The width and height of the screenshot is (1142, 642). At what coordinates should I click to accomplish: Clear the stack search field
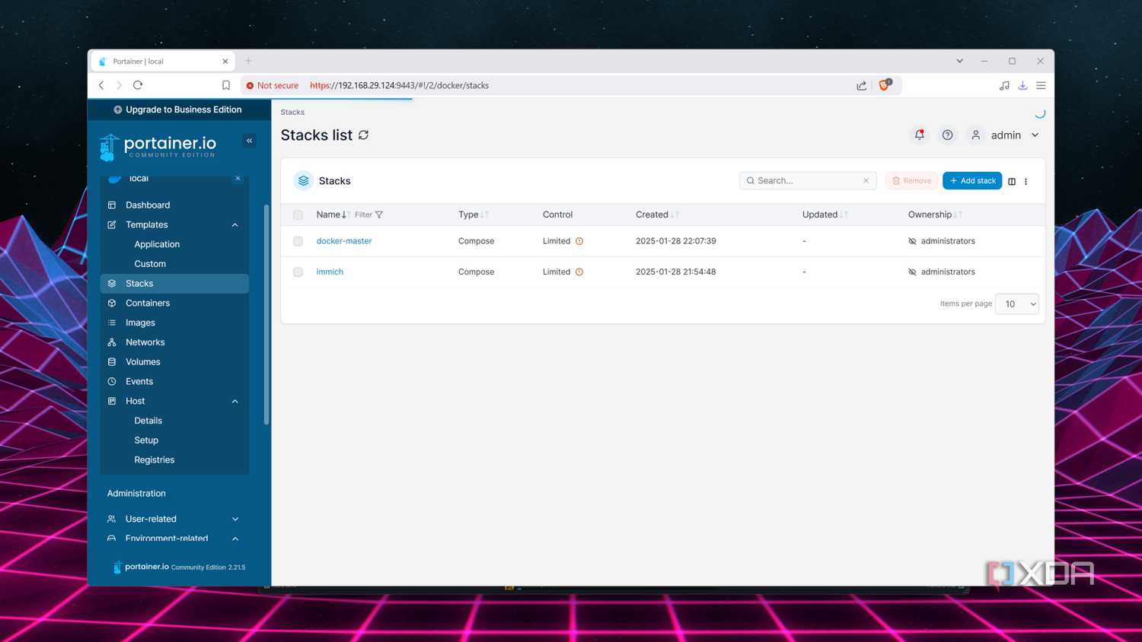tap(866, 180)
